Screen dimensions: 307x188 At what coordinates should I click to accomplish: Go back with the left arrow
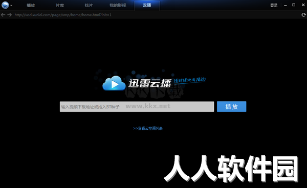click(x=3, y=15)
